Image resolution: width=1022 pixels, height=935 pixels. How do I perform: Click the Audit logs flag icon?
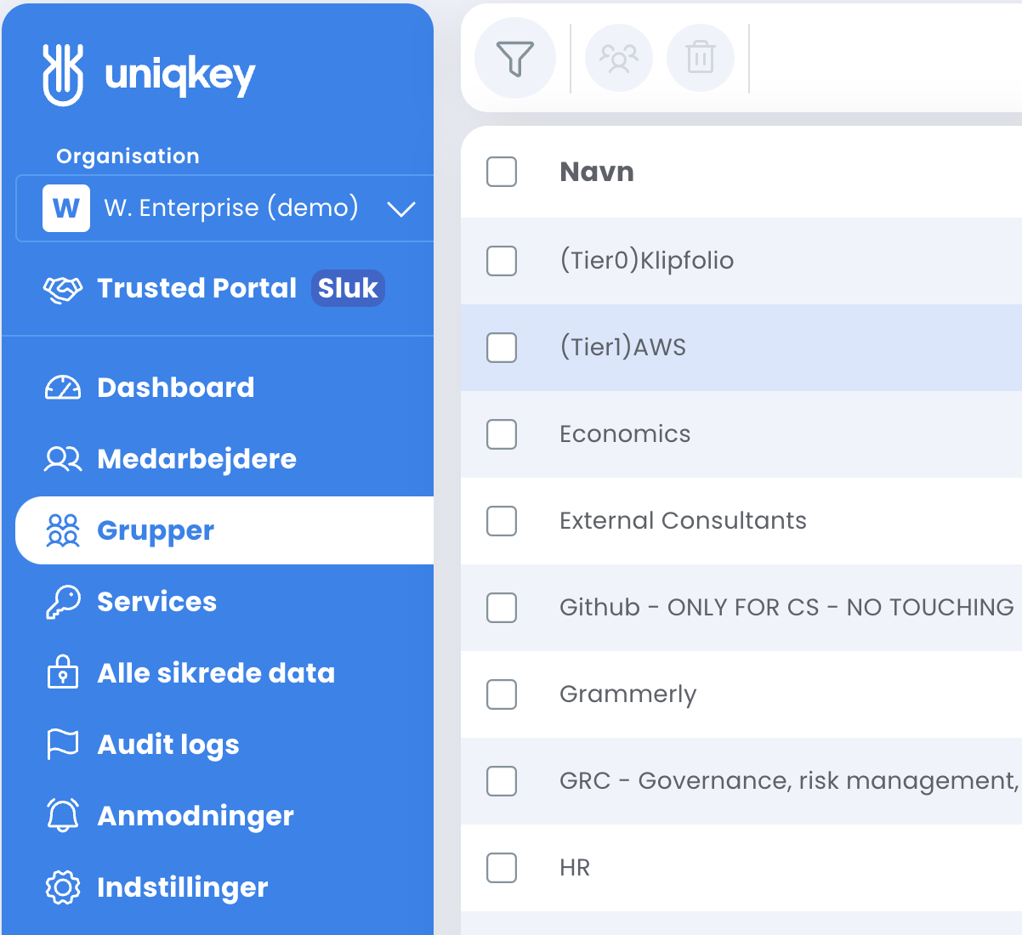click(x=63, y=744)
